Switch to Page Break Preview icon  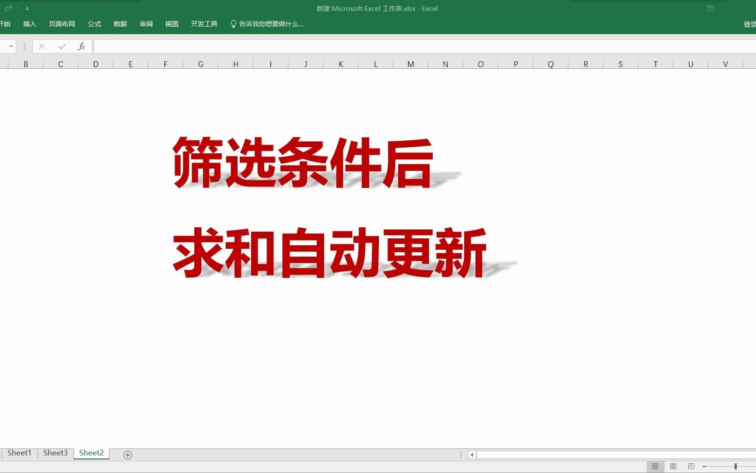[691, 466]
